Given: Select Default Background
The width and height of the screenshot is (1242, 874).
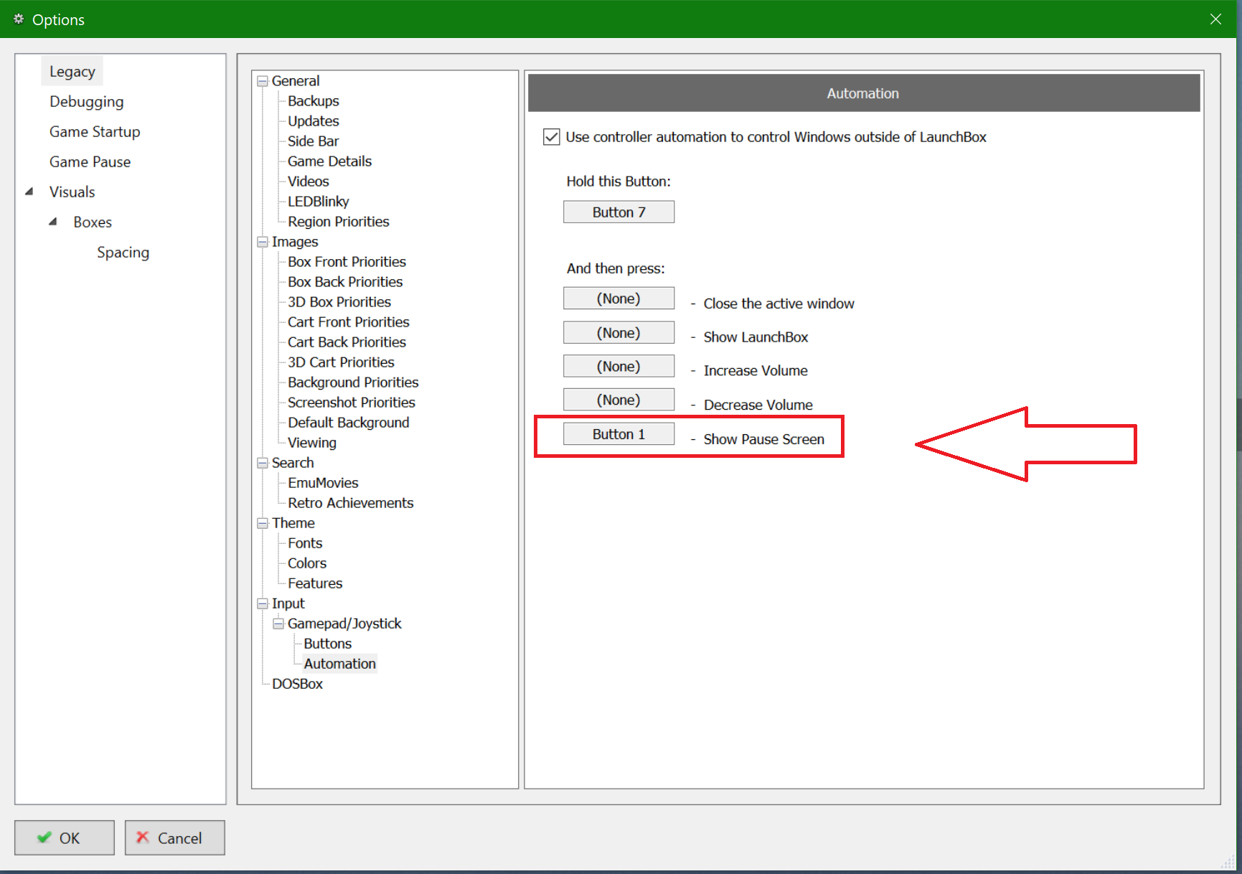Looking at the screenshot, I should click(349, 423).
